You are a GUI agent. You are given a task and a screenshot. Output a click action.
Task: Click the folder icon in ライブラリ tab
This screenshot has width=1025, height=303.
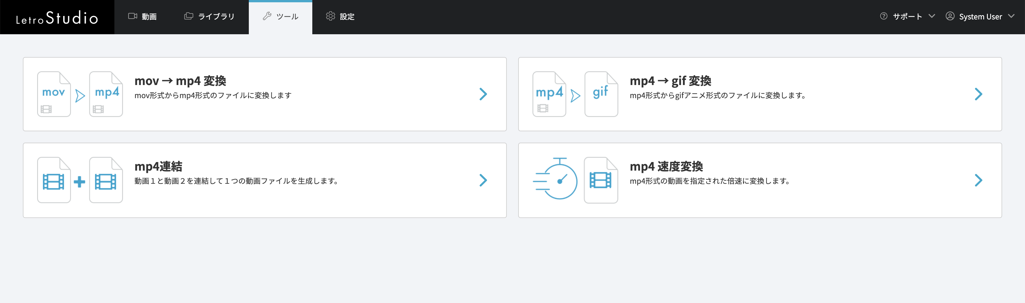point(188,16)
